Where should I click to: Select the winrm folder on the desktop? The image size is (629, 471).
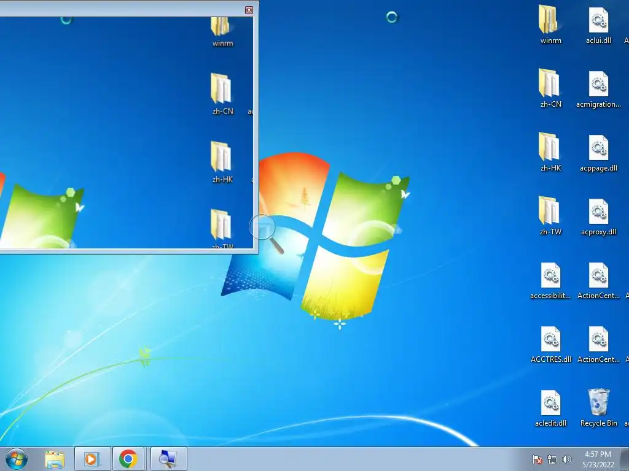point(550,24)
